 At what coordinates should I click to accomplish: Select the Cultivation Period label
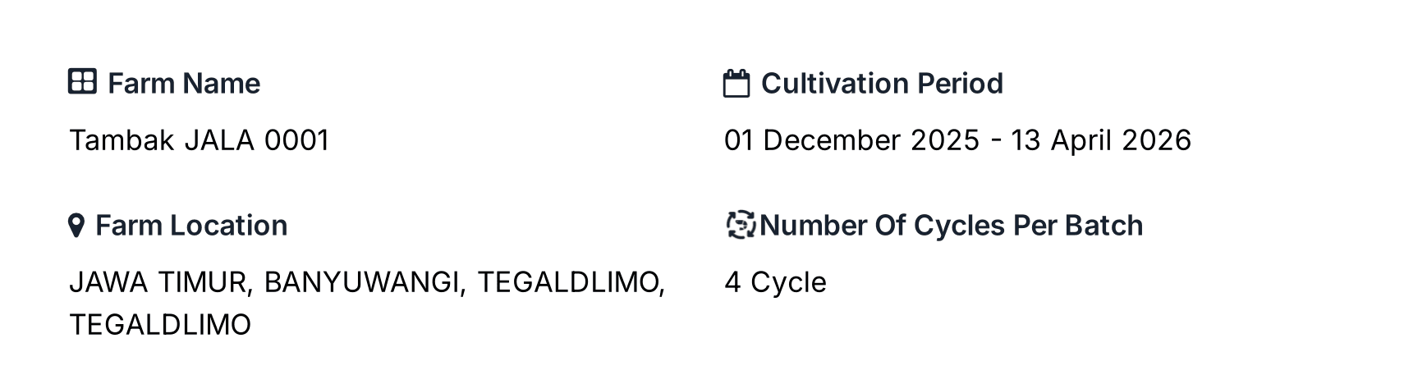point(882,84)
